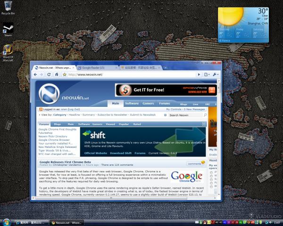
Task: Click the volume speaker tray icon
Action: [270, 223]
